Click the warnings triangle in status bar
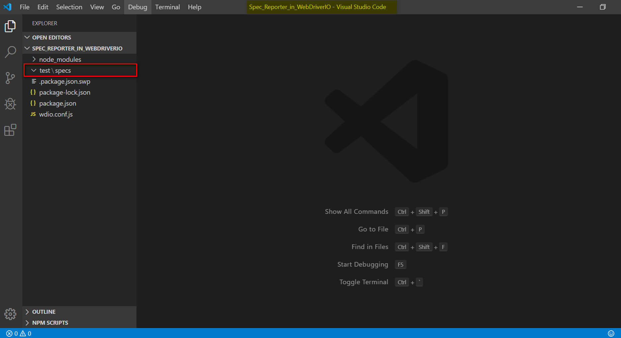The width and height of the screenshot is (621, 338). 23,333
